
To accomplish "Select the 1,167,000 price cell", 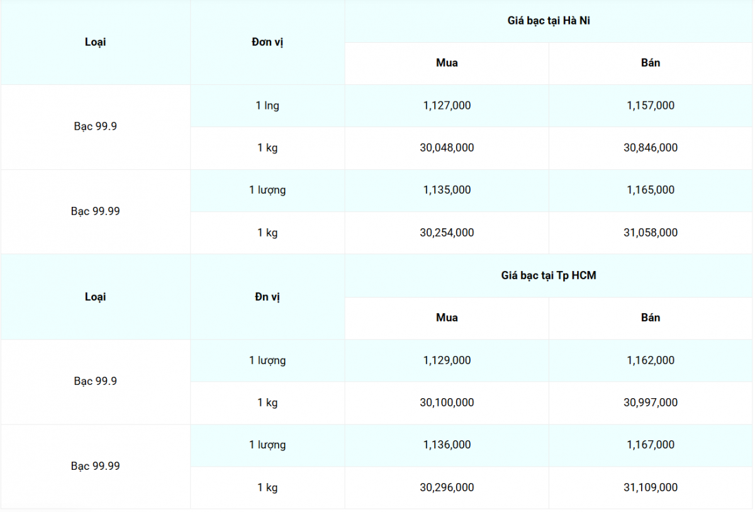I will click(651, 445).
